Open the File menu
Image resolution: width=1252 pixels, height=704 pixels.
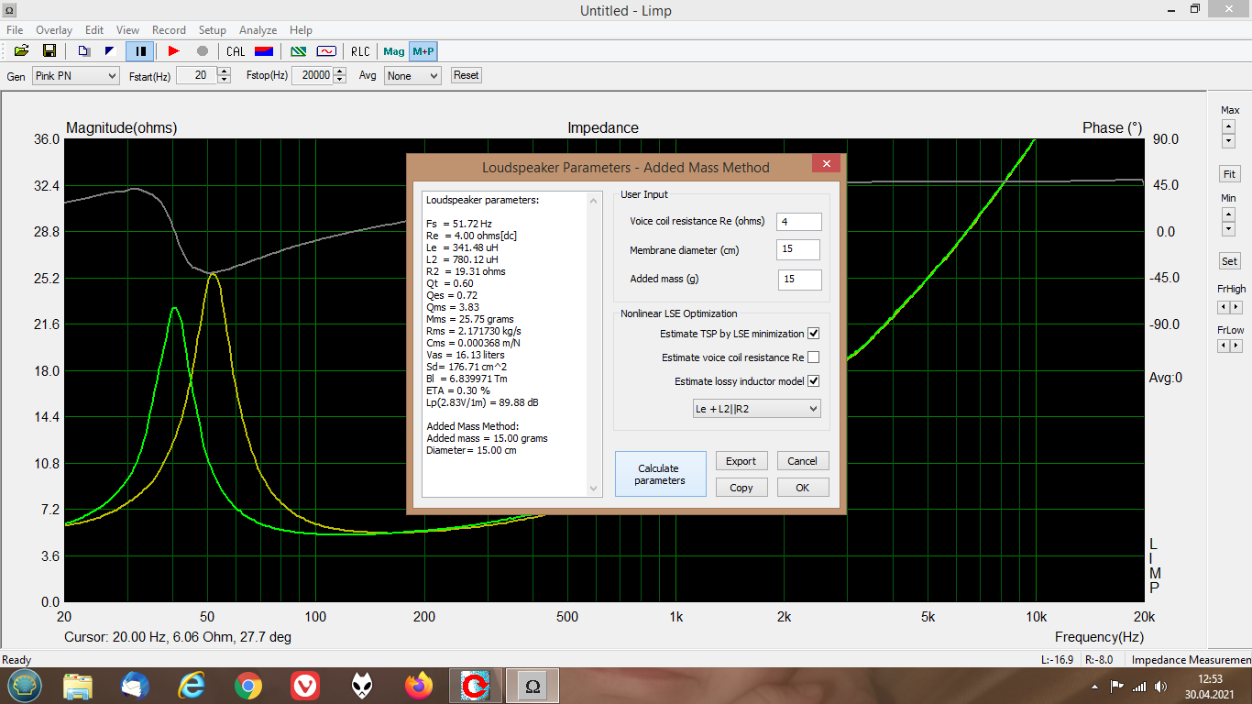coord(15,30)
